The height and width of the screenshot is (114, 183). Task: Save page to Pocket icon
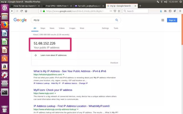[115, 11]
